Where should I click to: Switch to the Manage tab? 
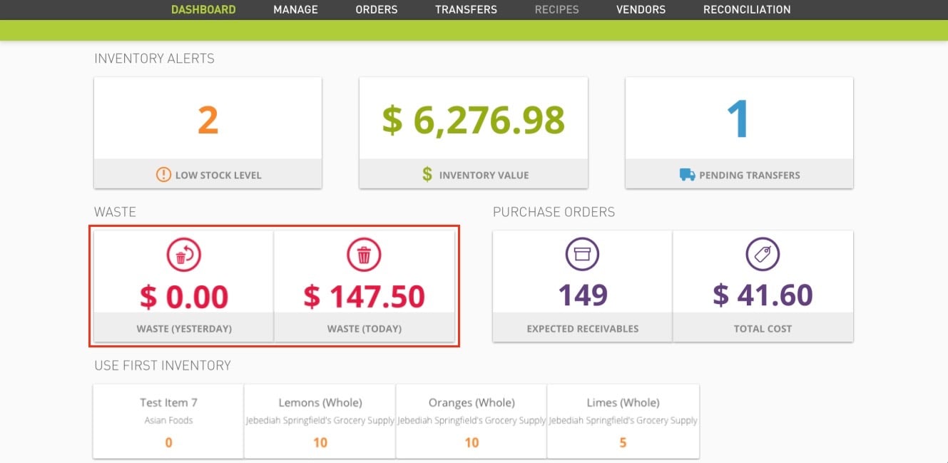[295, 9]
